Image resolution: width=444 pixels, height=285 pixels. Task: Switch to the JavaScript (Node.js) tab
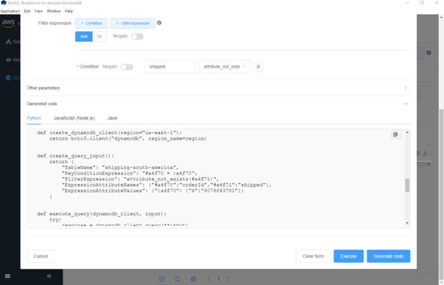point(74,118)
